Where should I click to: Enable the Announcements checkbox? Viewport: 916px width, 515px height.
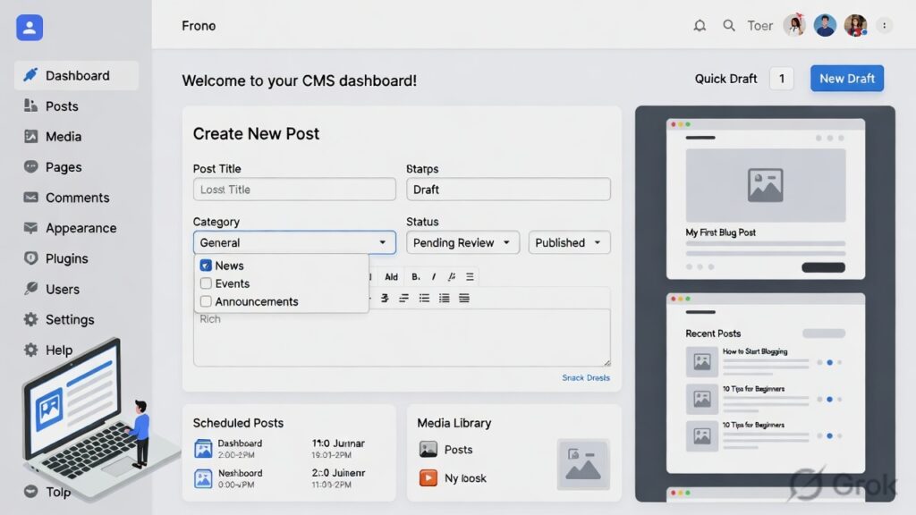206,301
